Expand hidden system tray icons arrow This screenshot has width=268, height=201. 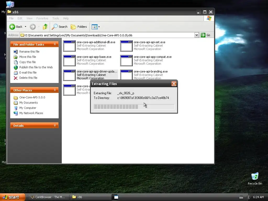tap(249, 197)
